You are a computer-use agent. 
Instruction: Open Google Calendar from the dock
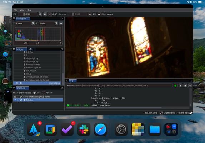[x=50, y=129]
